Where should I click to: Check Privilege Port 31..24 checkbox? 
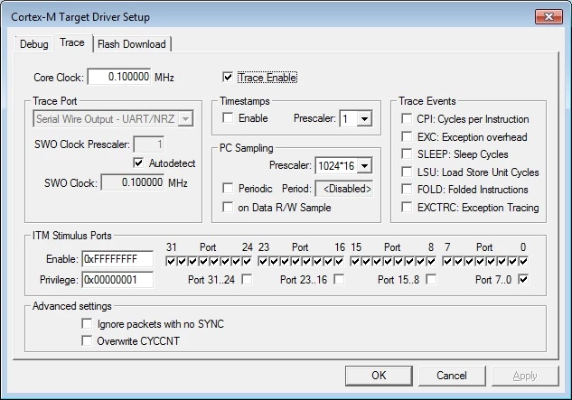pyautogui.click(x=247, y=279)
